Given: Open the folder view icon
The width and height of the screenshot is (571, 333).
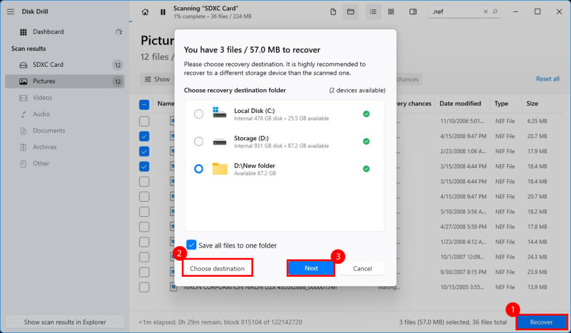Looking at the screenshot, I should coord(351,11).
